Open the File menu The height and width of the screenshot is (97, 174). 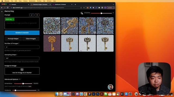tap(12, 1)
